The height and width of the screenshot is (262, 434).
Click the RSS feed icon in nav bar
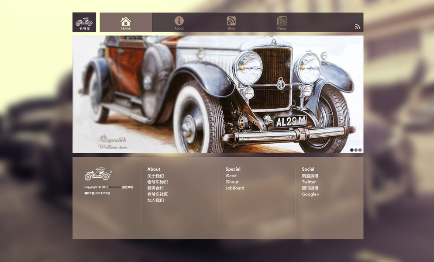[x=358, y=27]
